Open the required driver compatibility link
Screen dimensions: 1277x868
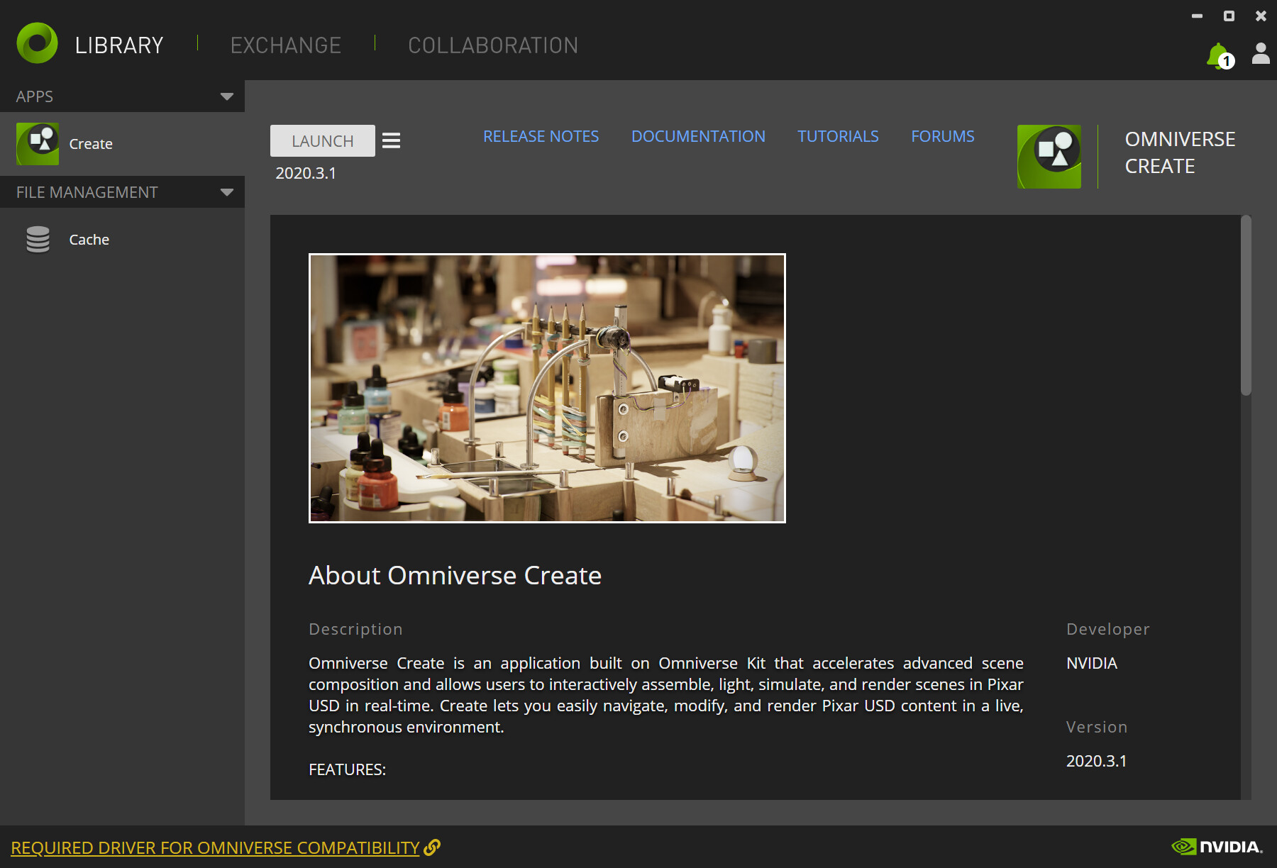click(x=216, y=847)
